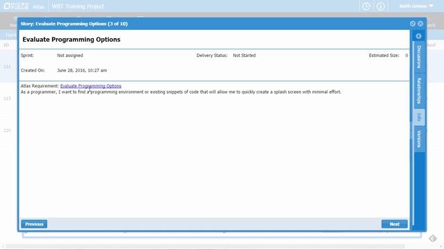Viewport: 444px width, 250px height.
Task: Click the Estimated Size value 0
Action: click(x=407, y=56)
